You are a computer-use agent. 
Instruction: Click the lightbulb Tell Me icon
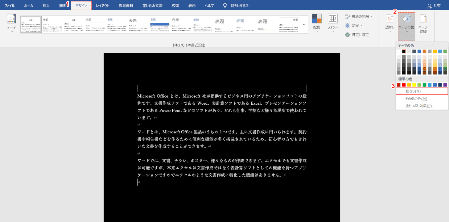(x=225, y=6)
